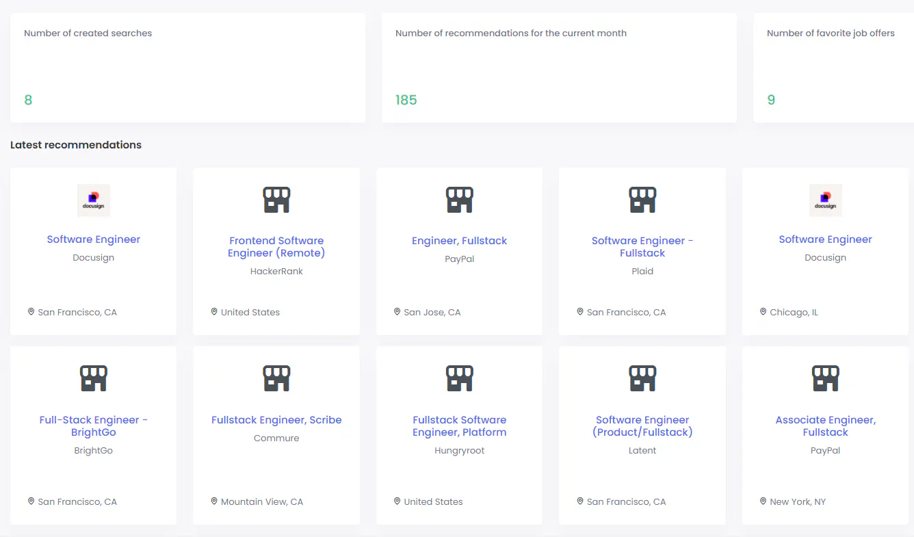Open the Software Engineer job at Docusign, Chicago
Viewport: 914px width, 537px height.
826,239
